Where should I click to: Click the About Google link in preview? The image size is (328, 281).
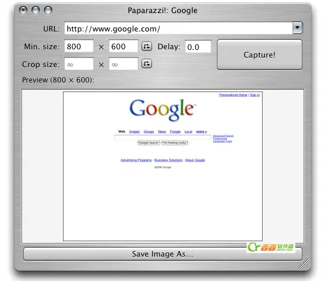pos(195,160)
